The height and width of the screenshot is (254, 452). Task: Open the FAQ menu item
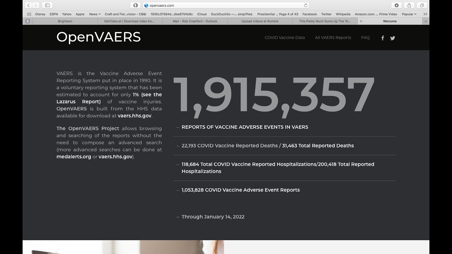tap(365, 37)
